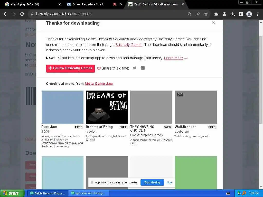The width and height of the screenshot is (263, 197).
Task: Click the FREE tag on Duck Jam
Action: pyautogui.click(x=79, y=127)
